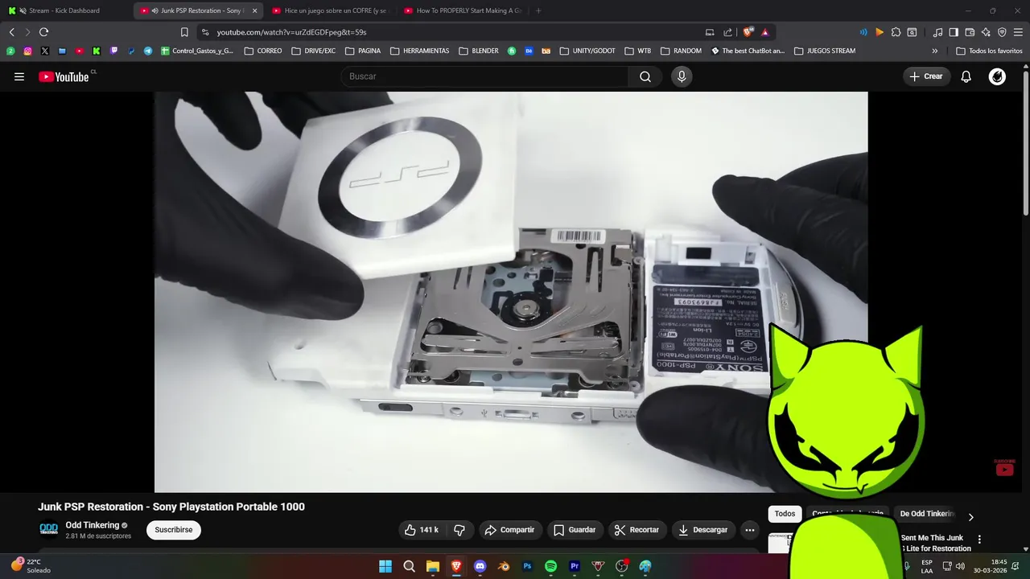Show next filter chips with arrow

coord(970,517)
